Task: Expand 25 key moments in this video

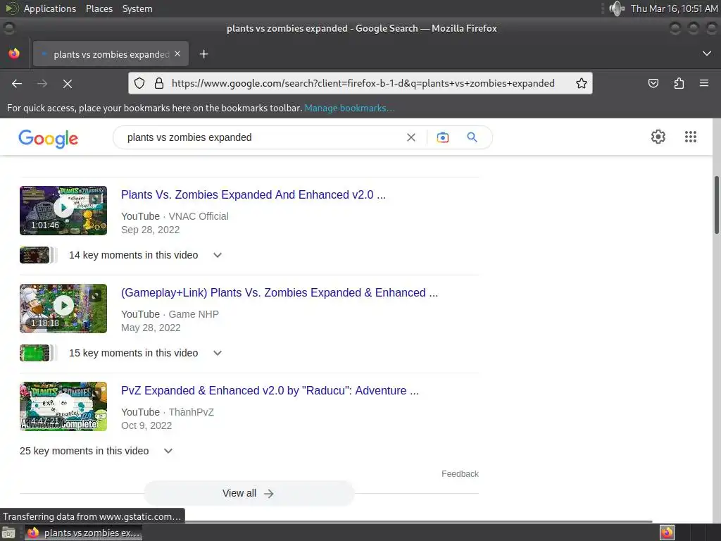Action: pos(168,451)
